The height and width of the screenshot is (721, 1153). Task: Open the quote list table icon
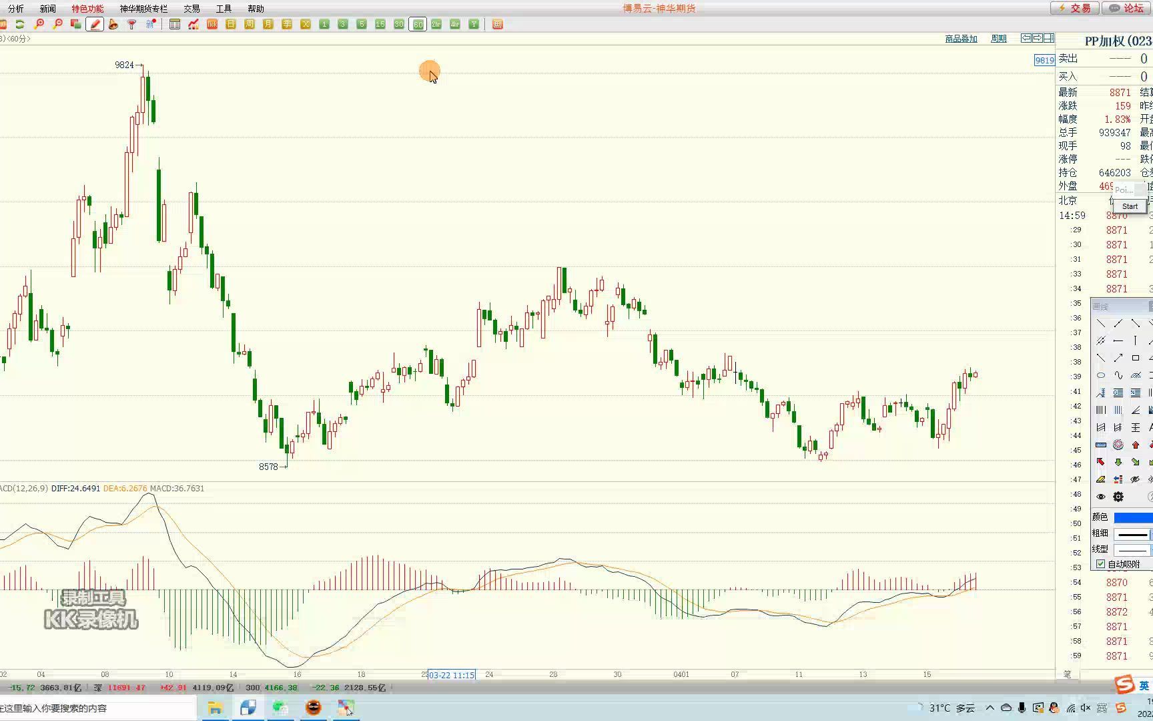coord(175,25)
